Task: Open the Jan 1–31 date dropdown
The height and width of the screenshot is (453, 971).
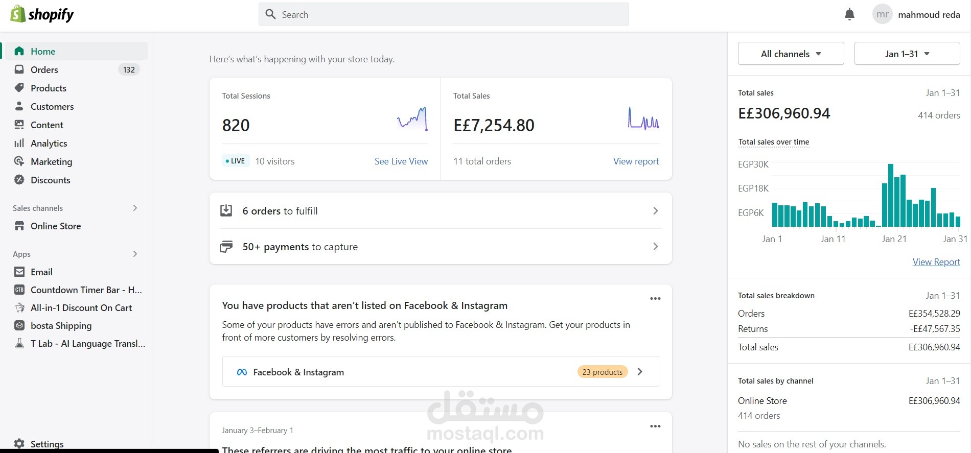Action: pos(907,54)
